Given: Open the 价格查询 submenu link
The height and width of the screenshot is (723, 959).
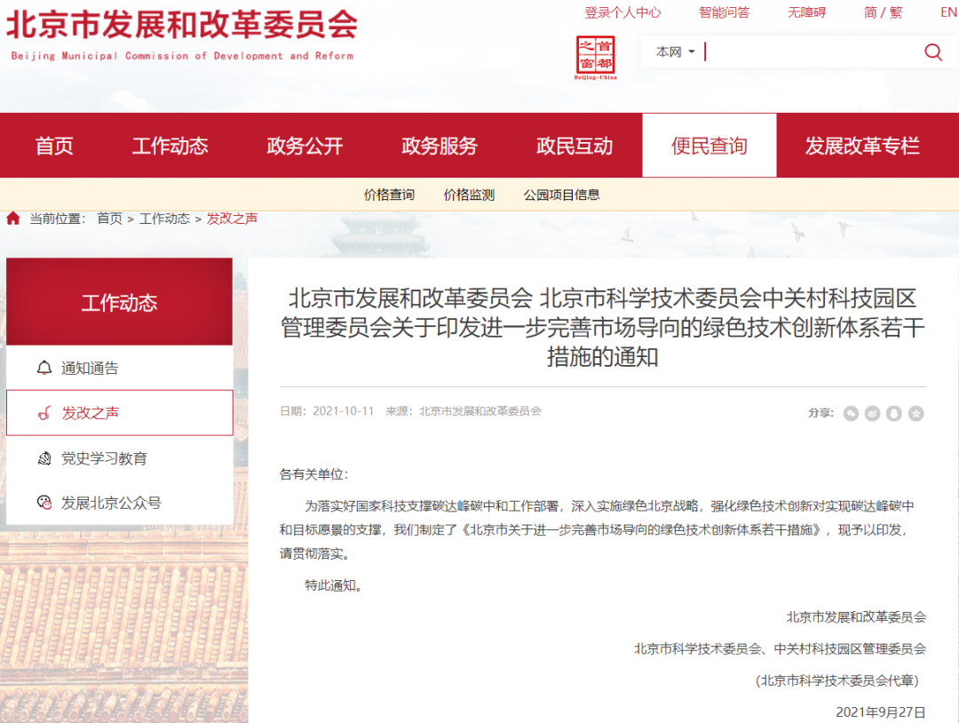Looking at the screenshot, I should [389, 195].
